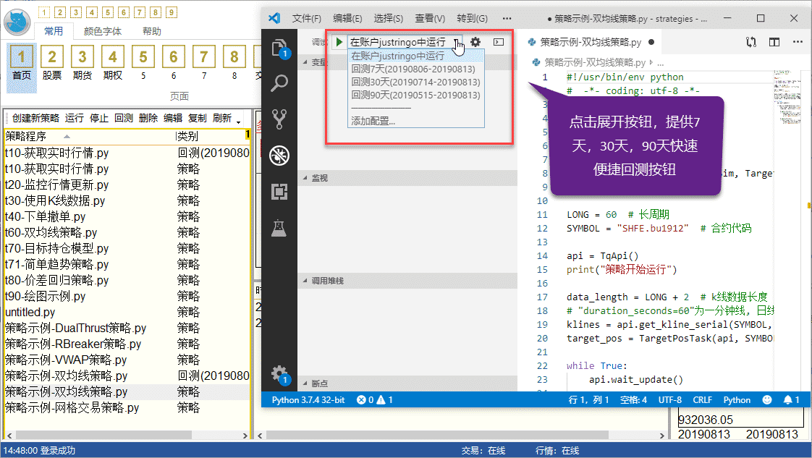This screenshot has height=458, width=812.
Task: Switch to the 颜色字体 ribbon tab
Action: (x=103, y=31)
